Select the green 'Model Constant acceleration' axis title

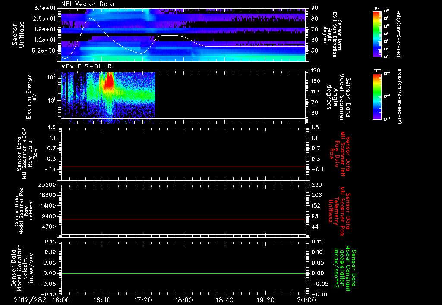tap(344, 268)
